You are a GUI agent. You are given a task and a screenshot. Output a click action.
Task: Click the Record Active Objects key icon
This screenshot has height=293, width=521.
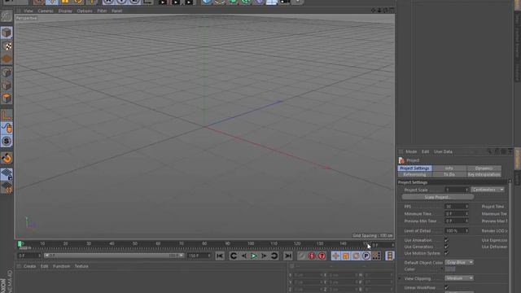[302, 256]
